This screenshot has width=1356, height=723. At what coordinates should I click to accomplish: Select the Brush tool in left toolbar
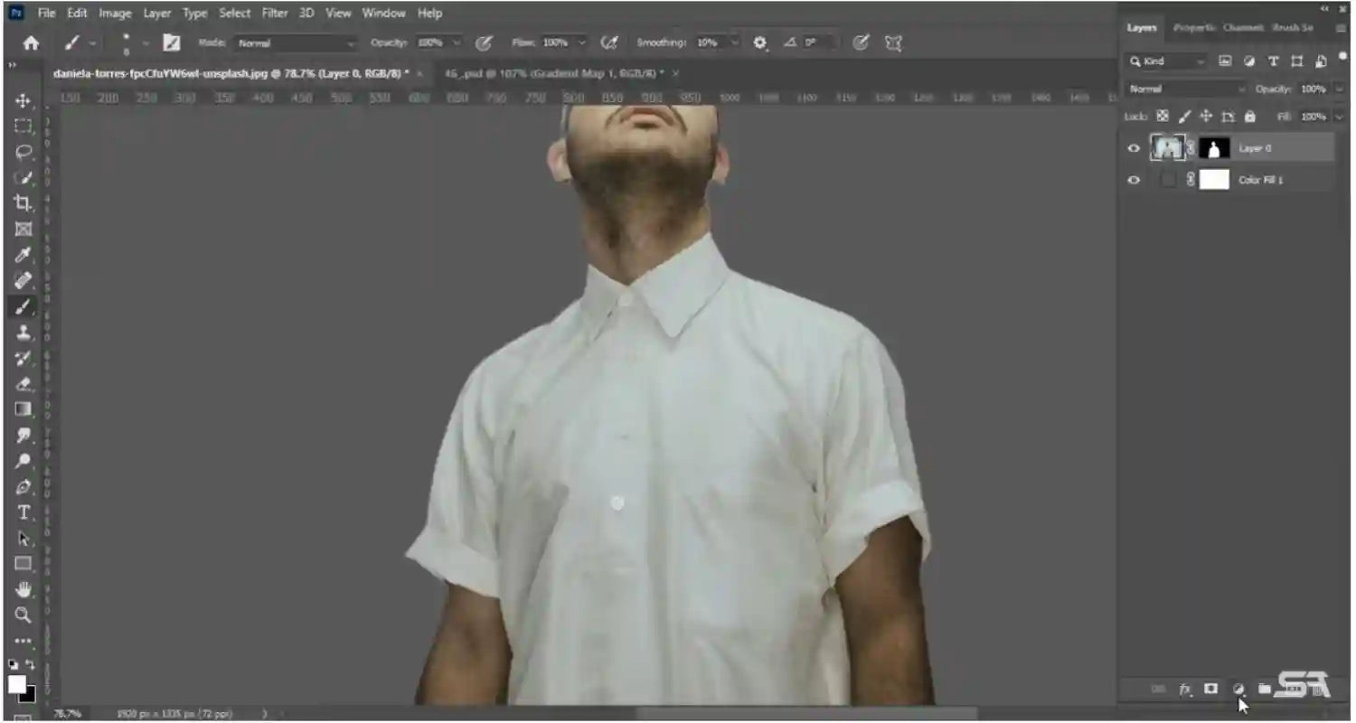coord(24,306)
